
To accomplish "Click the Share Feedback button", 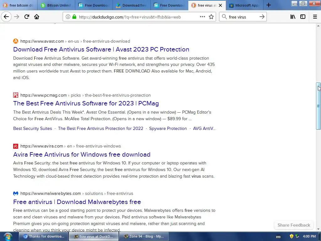I will click(x=294, y=225).
